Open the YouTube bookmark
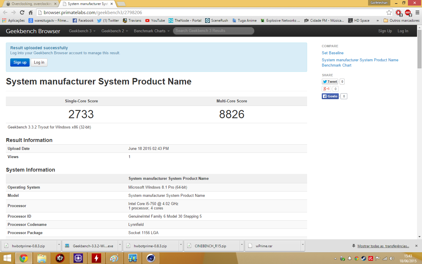 coord(155,21)
